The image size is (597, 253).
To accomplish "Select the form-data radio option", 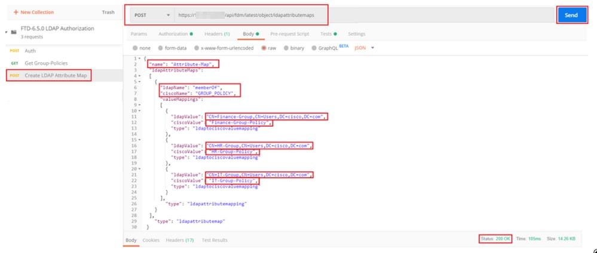I will coord(161,48).
